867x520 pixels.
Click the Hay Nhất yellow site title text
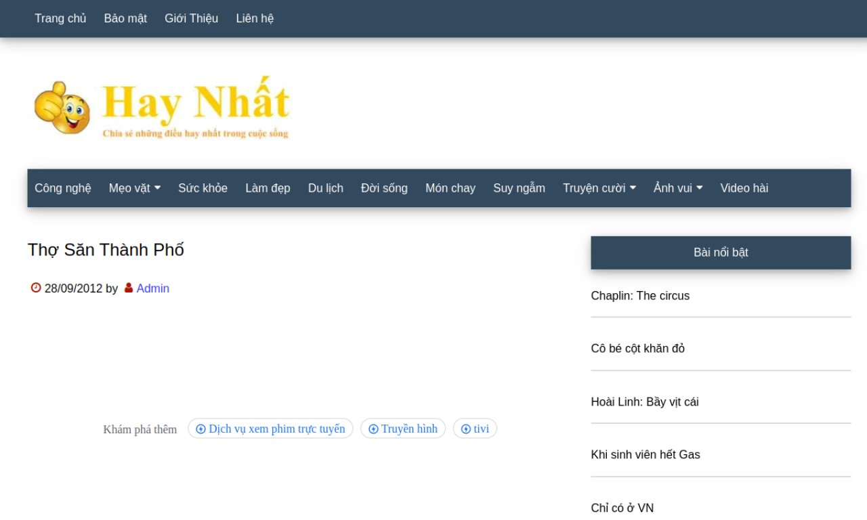196,102
